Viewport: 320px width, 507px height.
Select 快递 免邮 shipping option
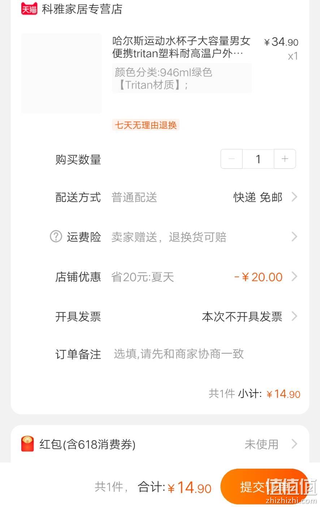coord(258,197)
